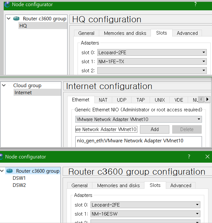Open the VDE tab in Internet configuration

179,100
